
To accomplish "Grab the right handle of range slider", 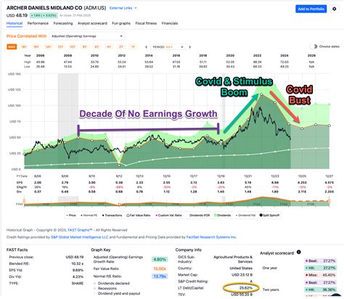I will (x=329, y=201).
